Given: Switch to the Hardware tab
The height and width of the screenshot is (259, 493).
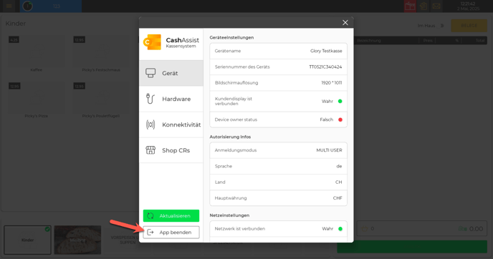Looking at the screenshot, I should [x=171, y=99].
